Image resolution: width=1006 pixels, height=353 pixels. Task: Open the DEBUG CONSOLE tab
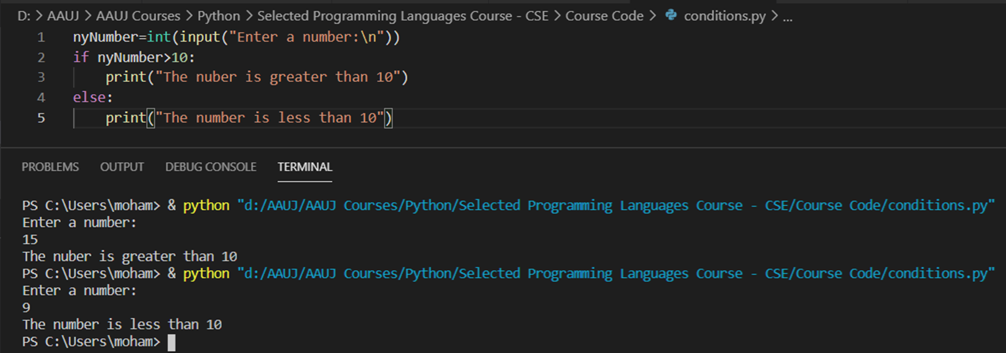click(x=210, y=167)
